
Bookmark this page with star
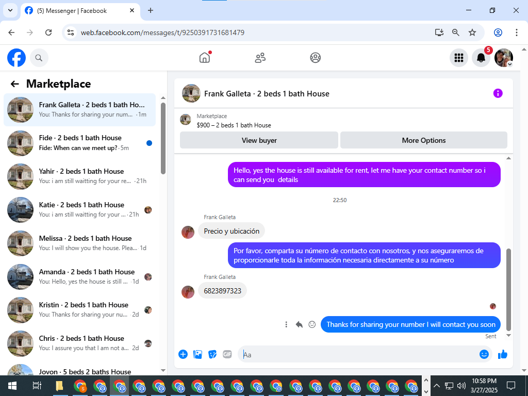point(472,32)
